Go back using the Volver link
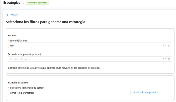Screen dimensions: 176x102 tap(14, 15)
